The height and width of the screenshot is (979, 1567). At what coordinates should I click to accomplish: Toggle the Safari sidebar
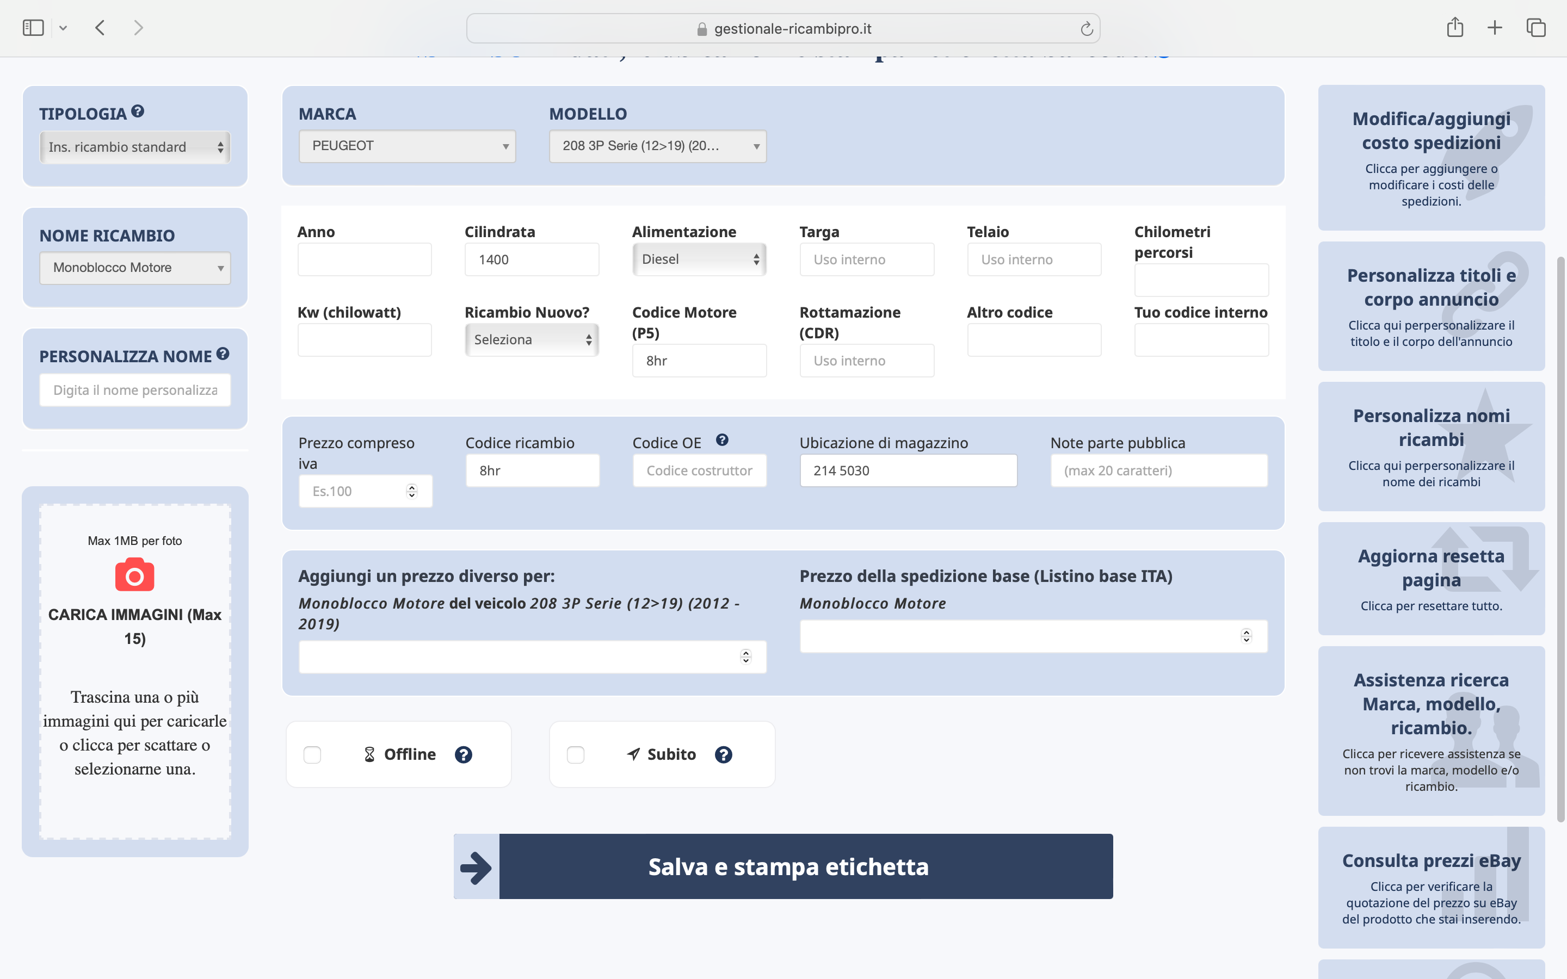pyautogui.click(x=33, y=28)
